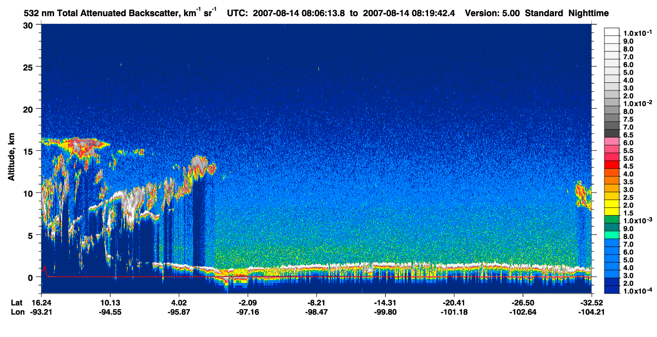Click longitude value '-97.16'

(x=248, y=312)
